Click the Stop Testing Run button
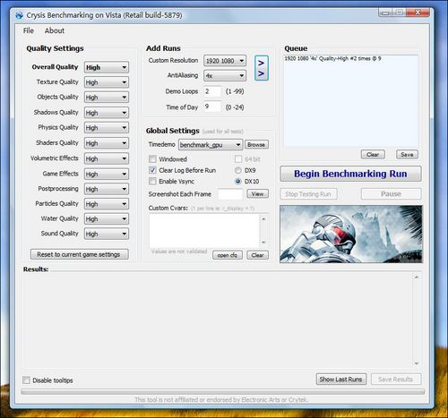This screenshot has height=418, width=448. [308, 194]
